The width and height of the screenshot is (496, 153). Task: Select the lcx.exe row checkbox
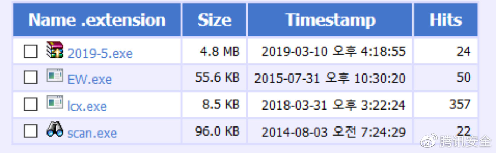click(x=30, y=104)
